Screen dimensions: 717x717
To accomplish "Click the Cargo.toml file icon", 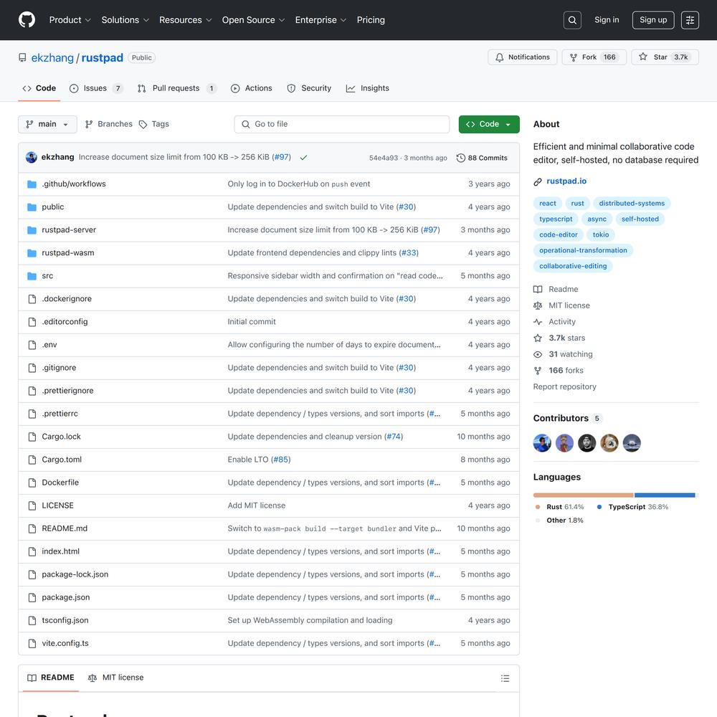I will click(32, 460).
